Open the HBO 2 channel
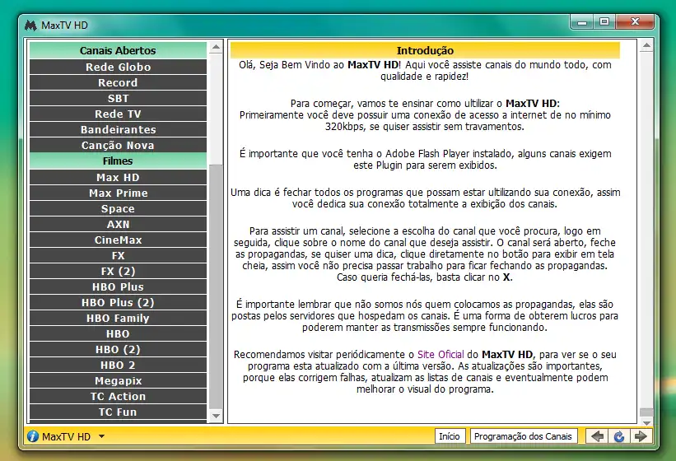 pyautogui.click(x=118, y=365)
